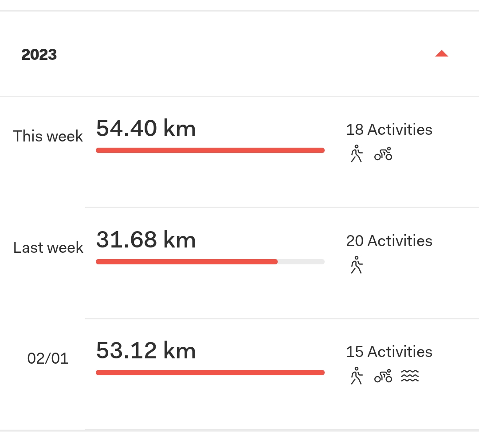Click the cycling icon for This week
Screen dimensions: 479x432
click(x=383, y=153)
